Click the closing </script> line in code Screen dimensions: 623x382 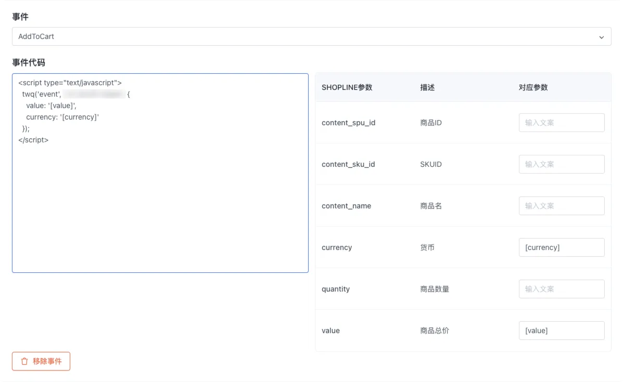(33, 140)
